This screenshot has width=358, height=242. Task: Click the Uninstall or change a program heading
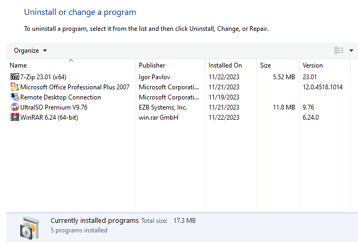tap(80, 12)
